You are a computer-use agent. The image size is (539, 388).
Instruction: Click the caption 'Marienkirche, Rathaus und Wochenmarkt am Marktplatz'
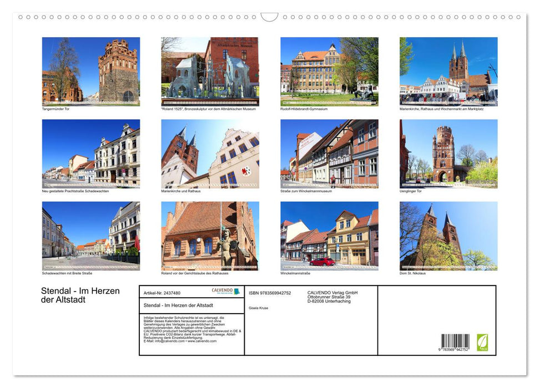442,109
